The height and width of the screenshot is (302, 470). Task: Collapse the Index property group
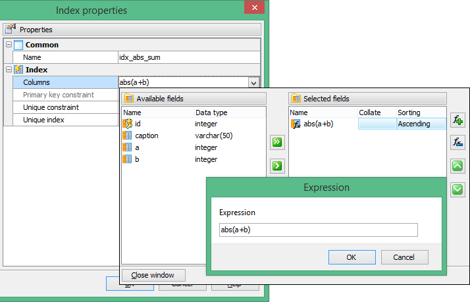pyautogui.click(x=9, y=70)
